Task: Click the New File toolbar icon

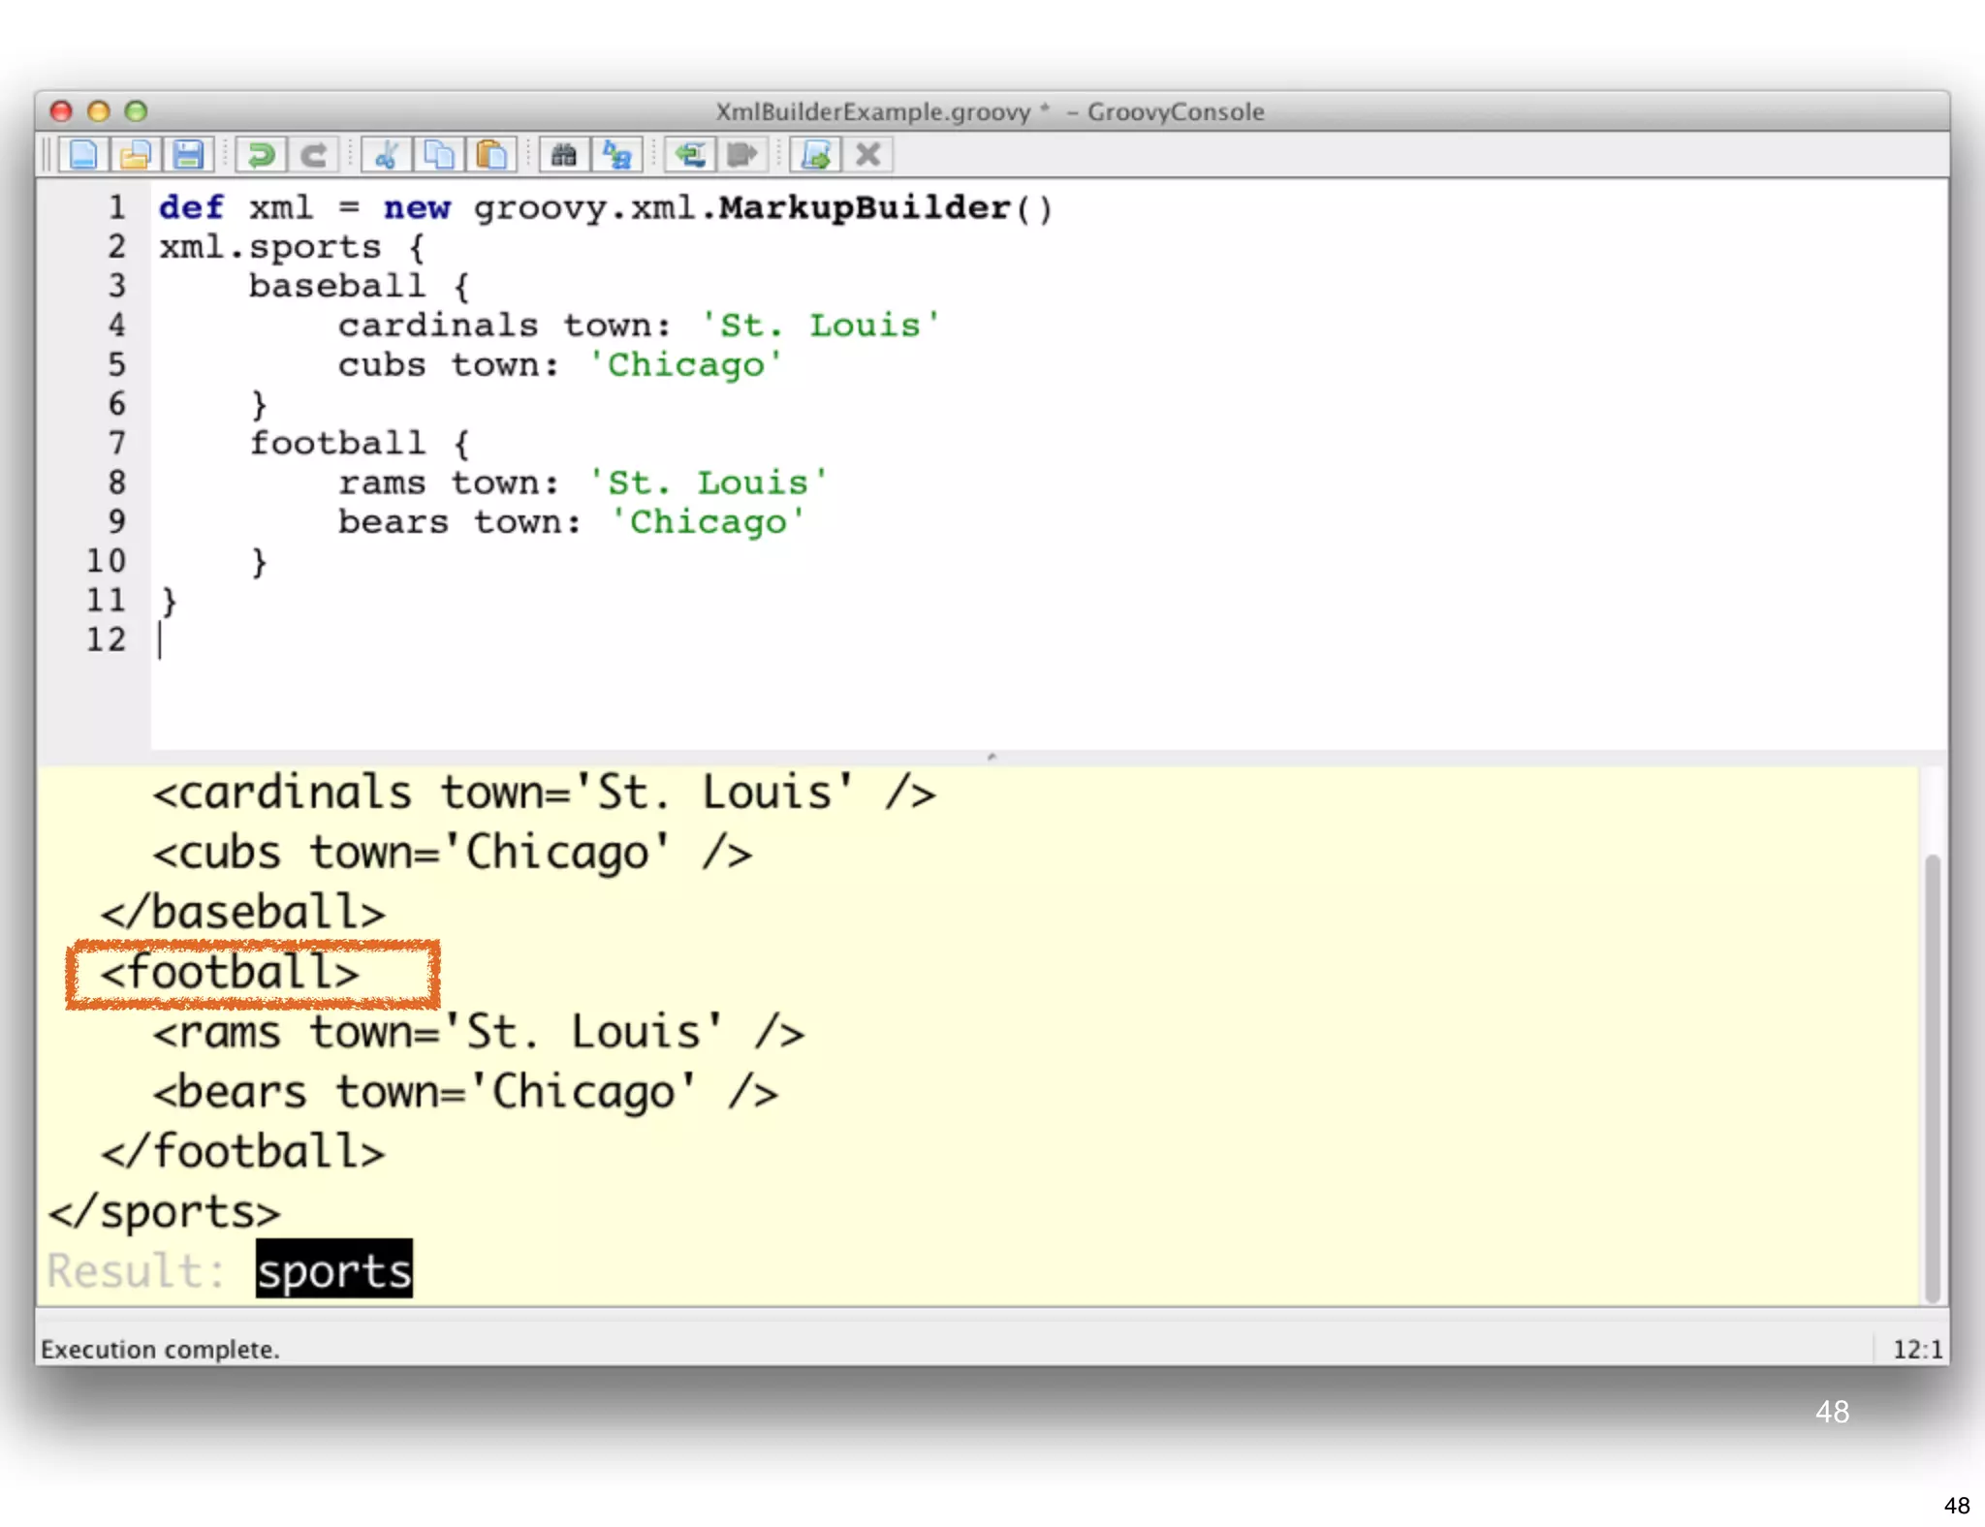Action: point(83,155)
